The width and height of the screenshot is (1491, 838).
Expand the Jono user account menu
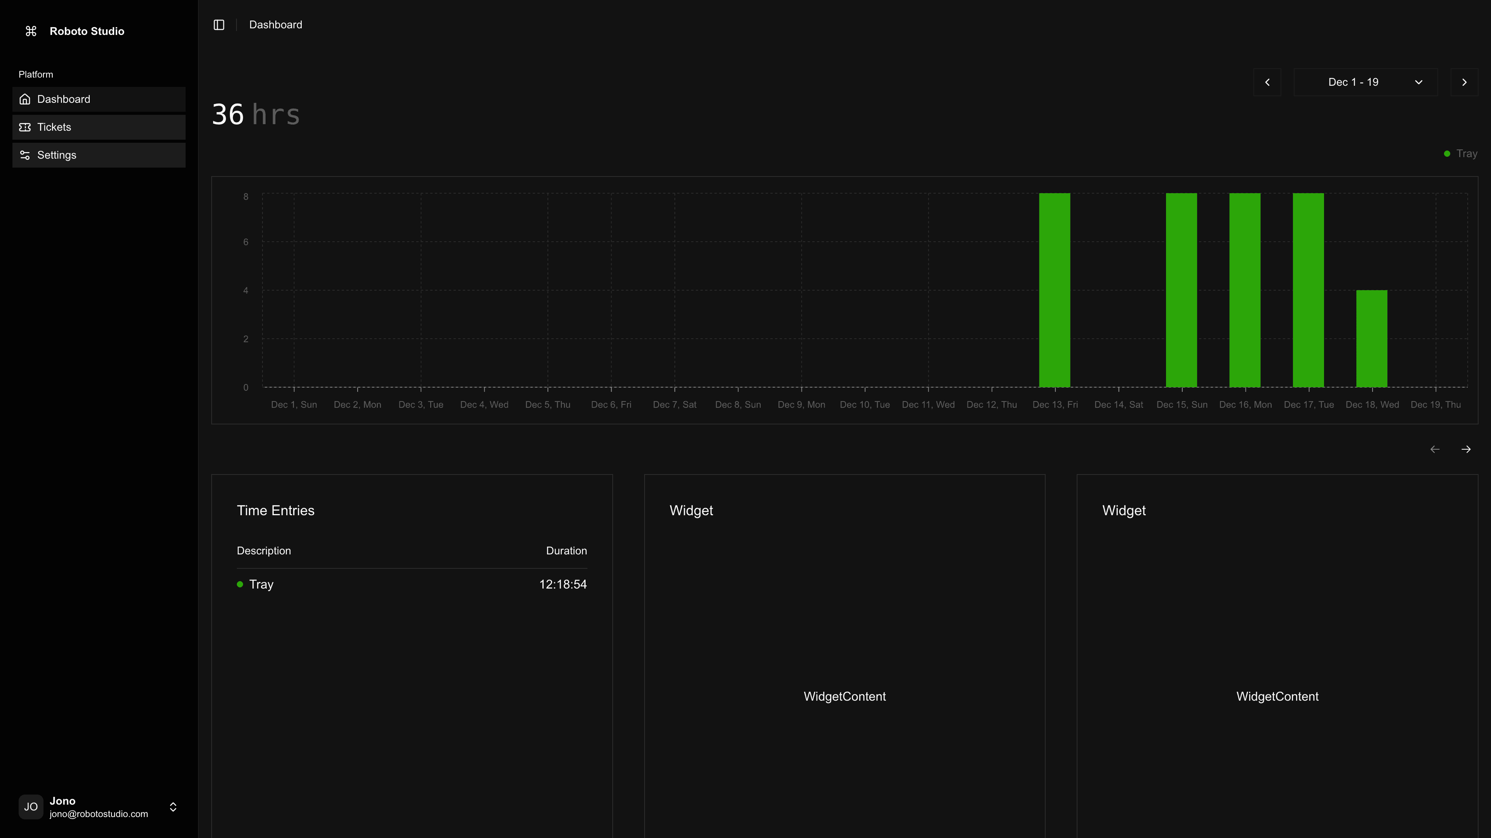172,807
